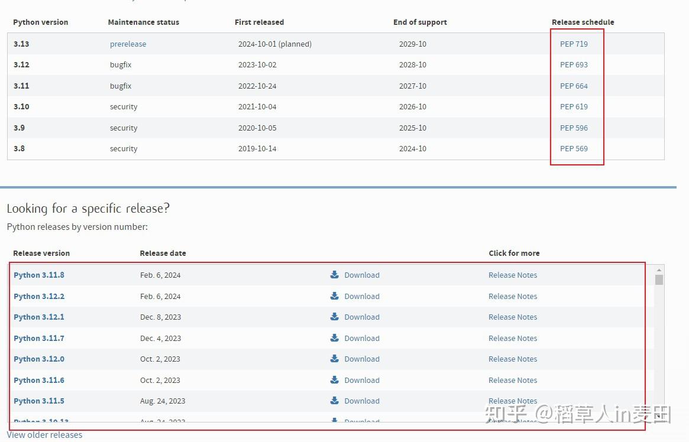Open Python 3.11.8 release page
Image resolution: width=689 pixels, height=442 pixels.
(x=38, y=275)
